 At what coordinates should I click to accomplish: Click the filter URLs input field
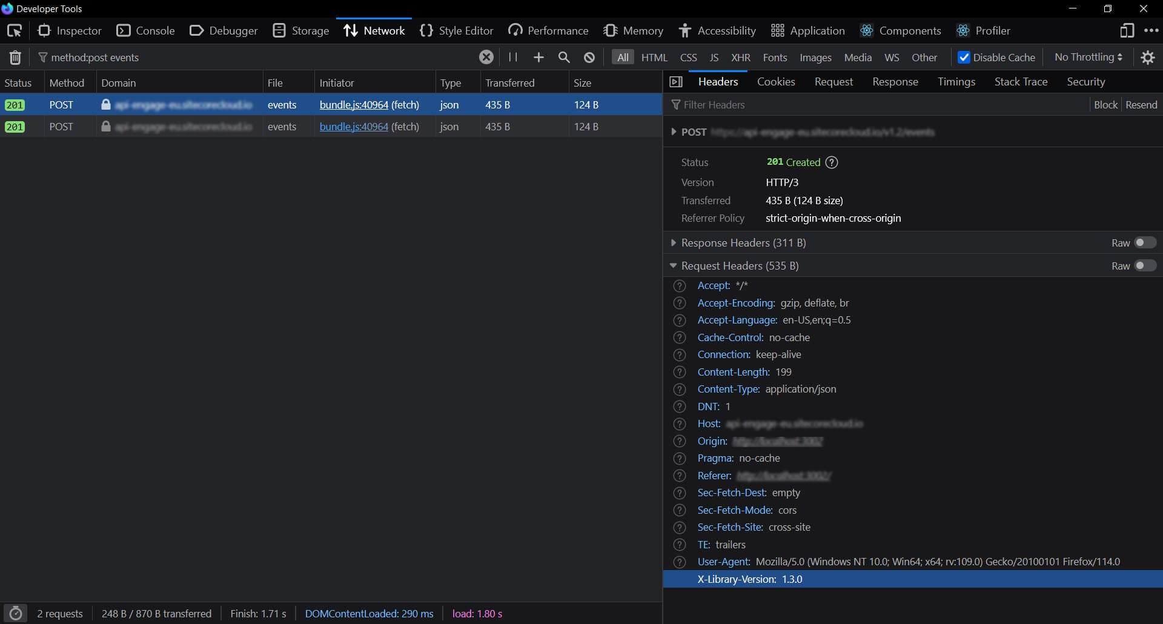260,57
